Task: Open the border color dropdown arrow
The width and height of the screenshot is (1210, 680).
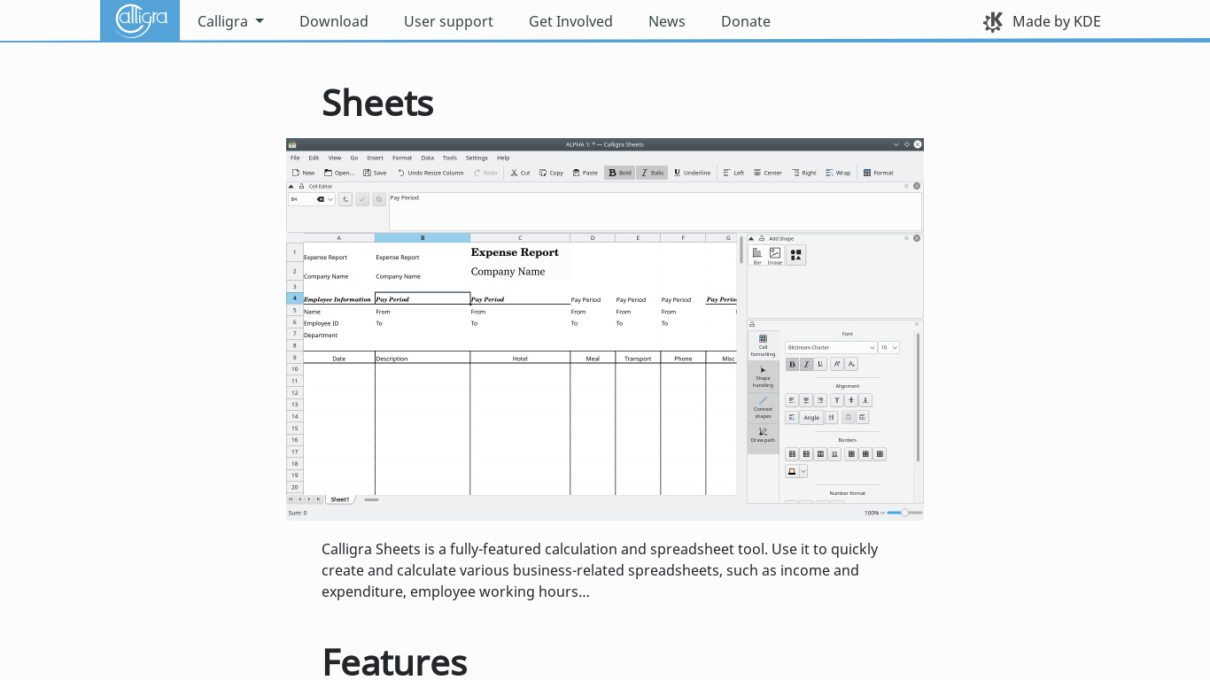Action: pyautogui.click(x=803, y=471)
